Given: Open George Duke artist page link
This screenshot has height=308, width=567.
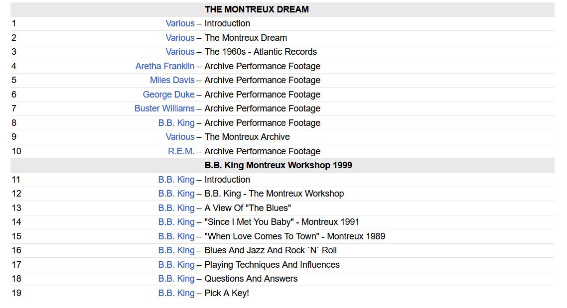Looking at the screenshot, I should pos(168,95).
